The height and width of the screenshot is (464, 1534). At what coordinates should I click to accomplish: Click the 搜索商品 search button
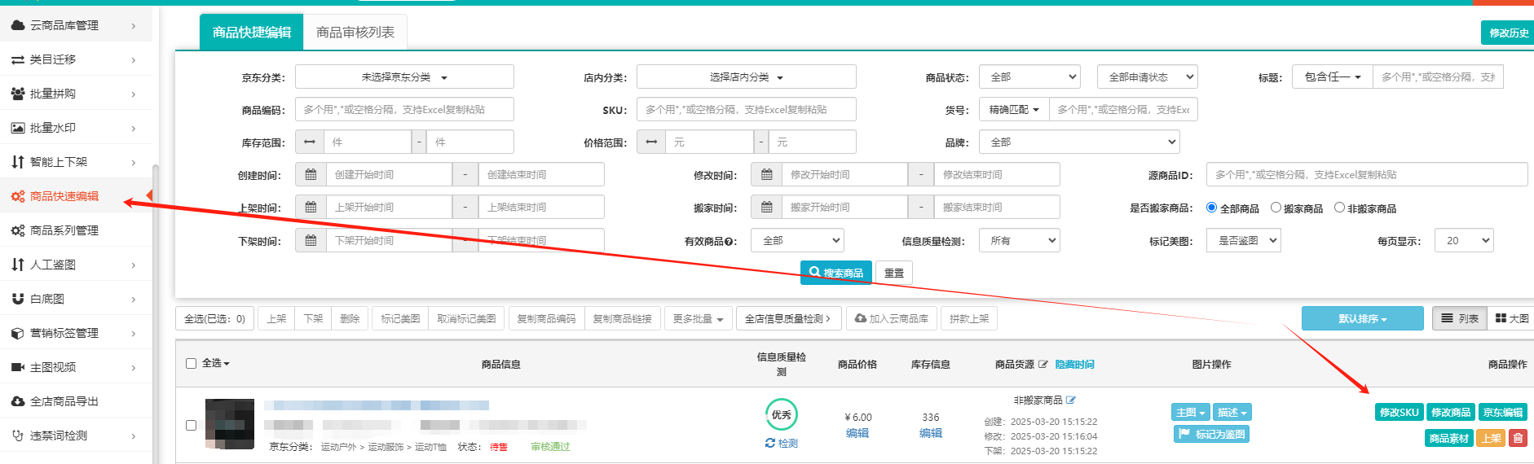pos(835,273)
